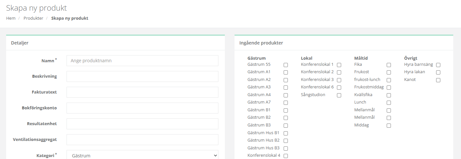Tick the Fika meal checkbox
The height and width of the screenshot is (159, 461).
click(389, 65)
